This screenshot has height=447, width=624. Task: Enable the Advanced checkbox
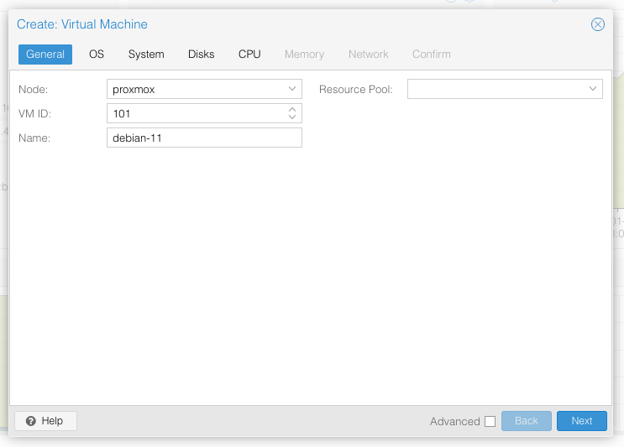[490, 422]
